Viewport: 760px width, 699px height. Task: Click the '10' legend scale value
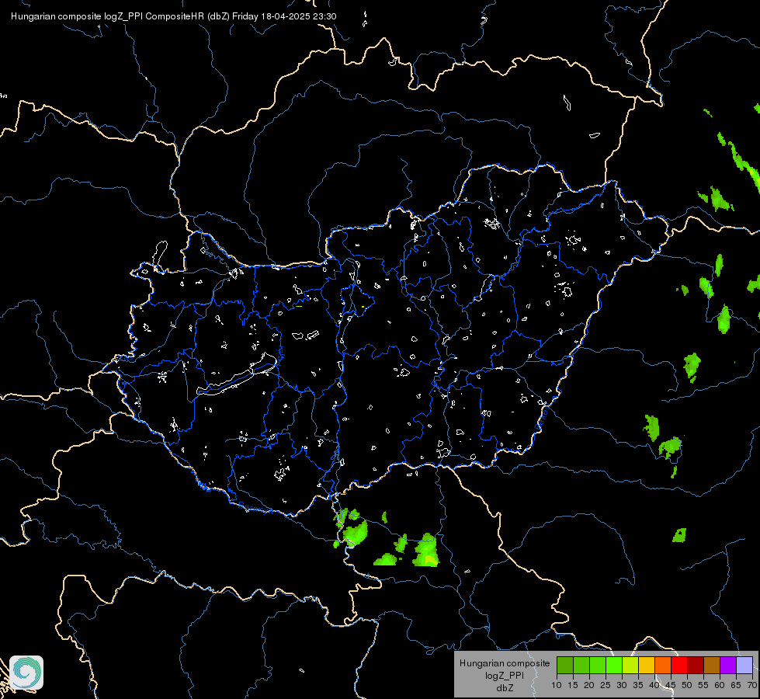pos(557,686)
